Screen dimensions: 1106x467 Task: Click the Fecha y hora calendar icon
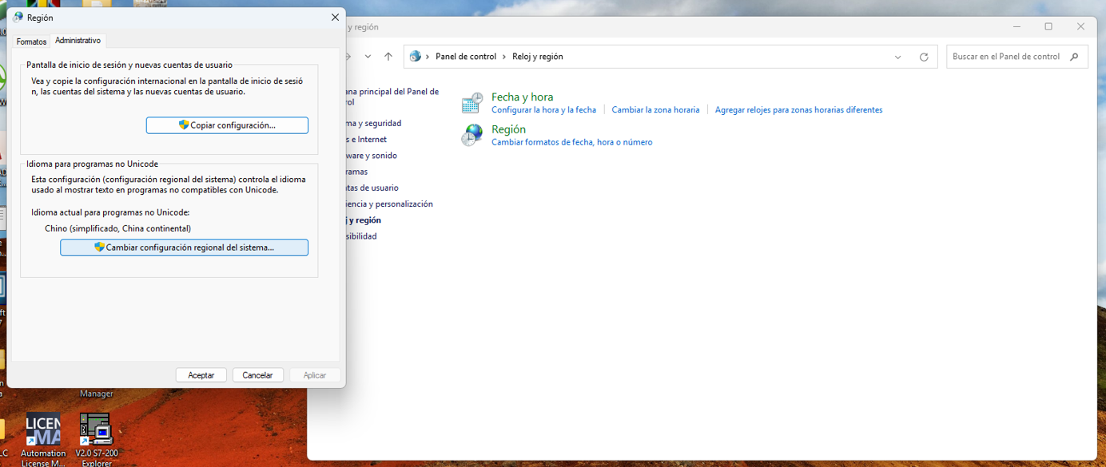(x=472, y=103)
